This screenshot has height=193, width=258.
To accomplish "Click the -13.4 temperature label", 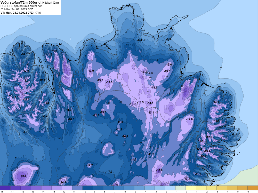I will (207, 151).
